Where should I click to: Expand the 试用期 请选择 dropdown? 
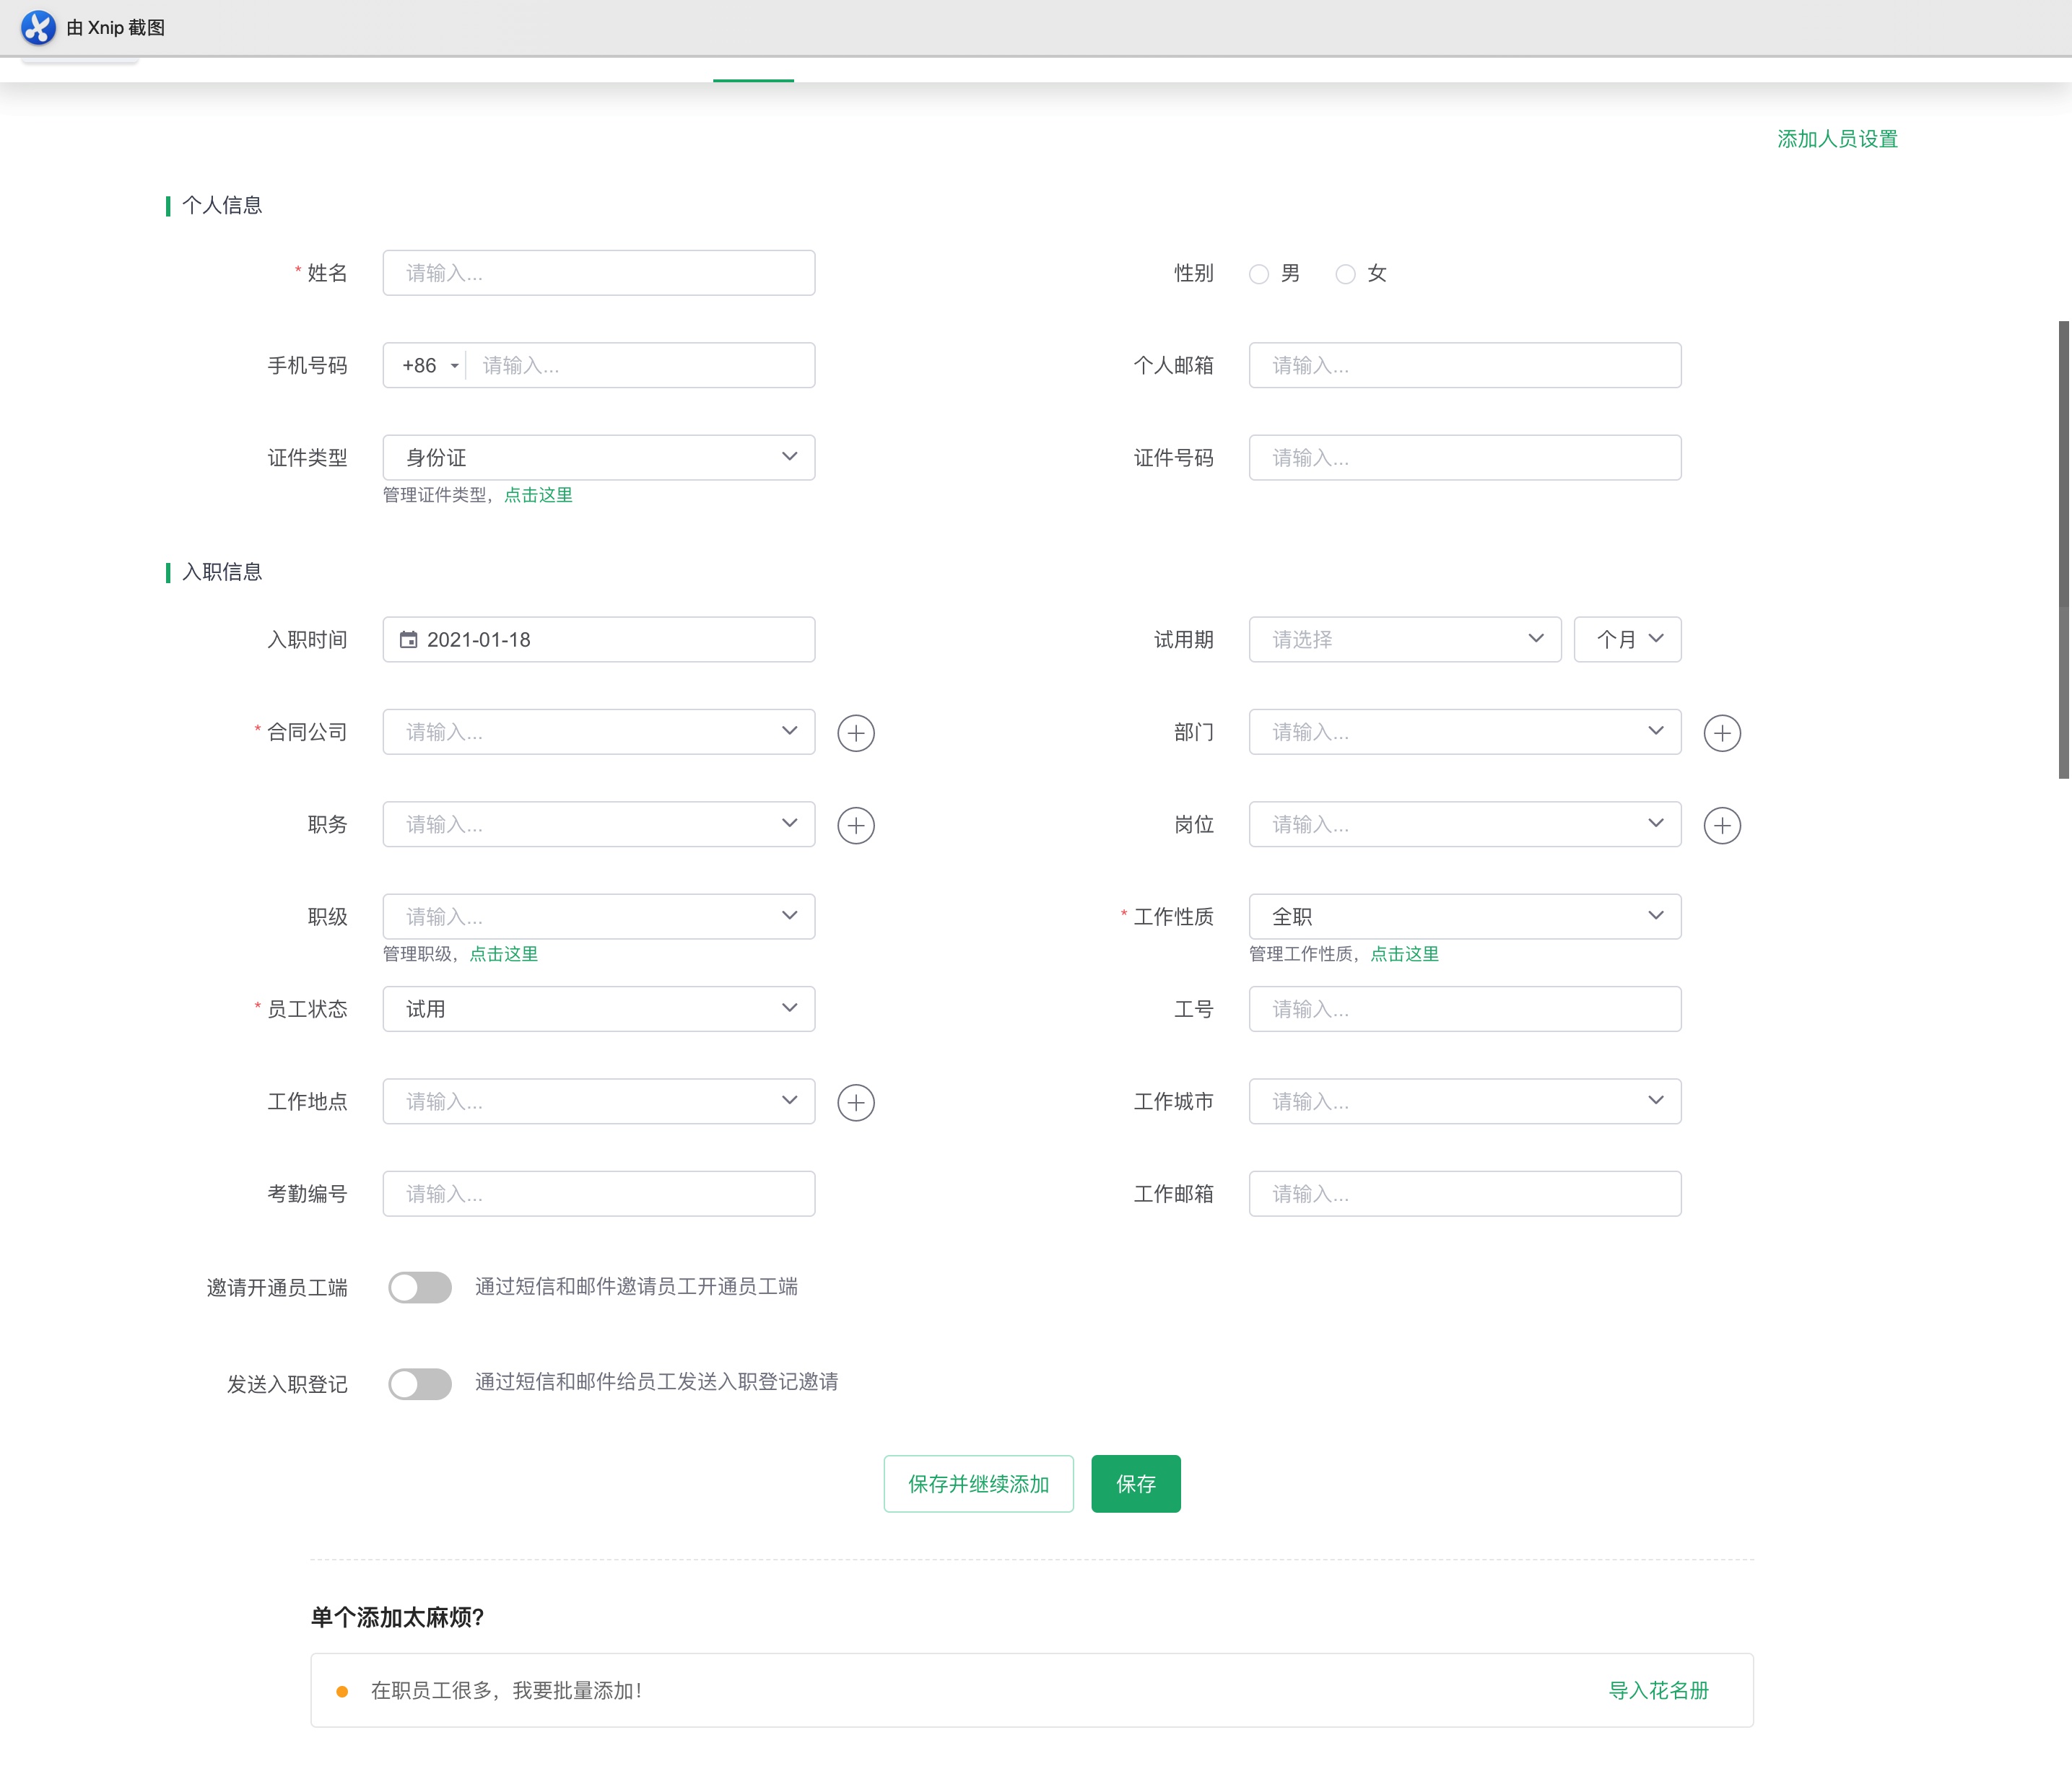pos(1404,639)
